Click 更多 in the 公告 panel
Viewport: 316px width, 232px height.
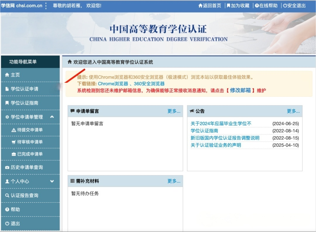tap(293, 111)
